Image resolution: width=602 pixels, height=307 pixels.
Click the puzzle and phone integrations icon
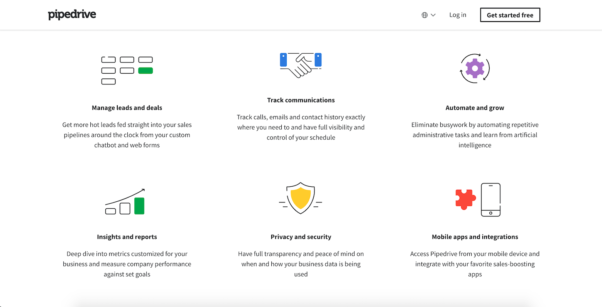[x=478, y=200]
